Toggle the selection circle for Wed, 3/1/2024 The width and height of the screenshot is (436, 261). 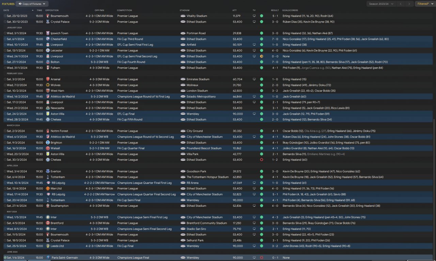pos(5,33)
